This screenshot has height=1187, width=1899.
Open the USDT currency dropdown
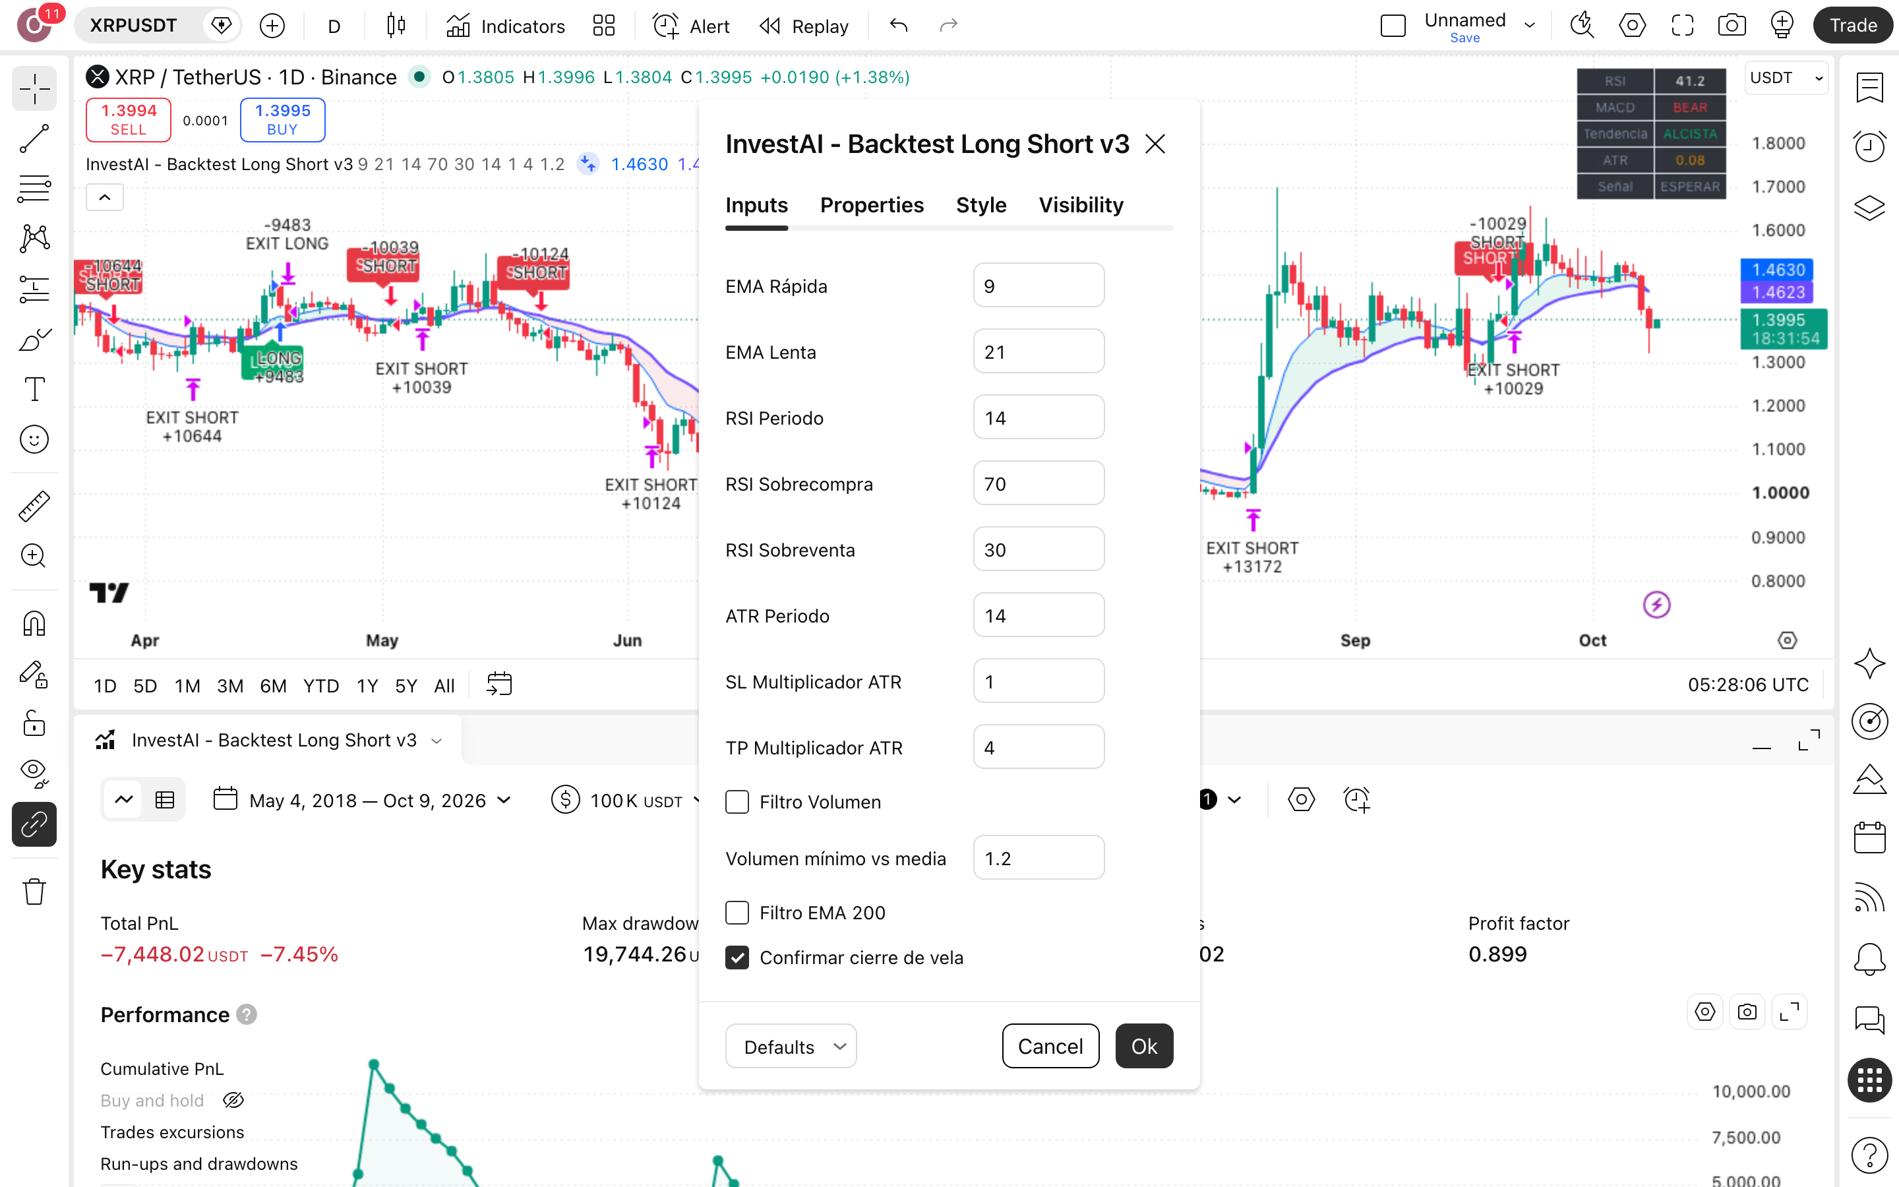1786,78
